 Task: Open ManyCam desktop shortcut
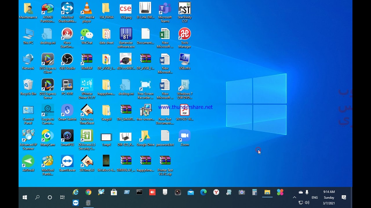(x=48, y=138)
